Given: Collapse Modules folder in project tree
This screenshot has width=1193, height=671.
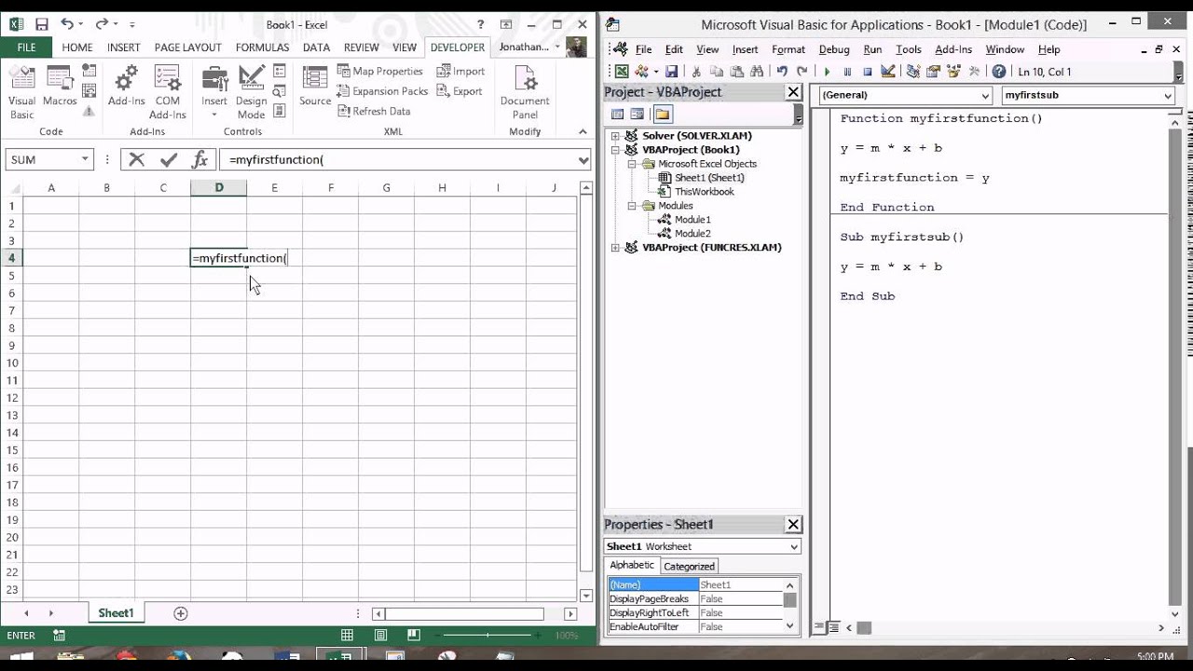Looking at the screenshot, I should tap(631, 206).
